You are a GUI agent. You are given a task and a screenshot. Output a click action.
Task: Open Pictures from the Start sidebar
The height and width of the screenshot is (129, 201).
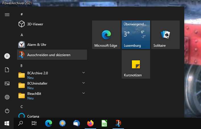pos(7,83)
